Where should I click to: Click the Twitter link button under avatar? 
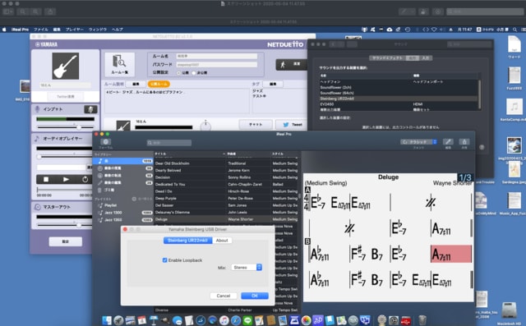(66, 97)
